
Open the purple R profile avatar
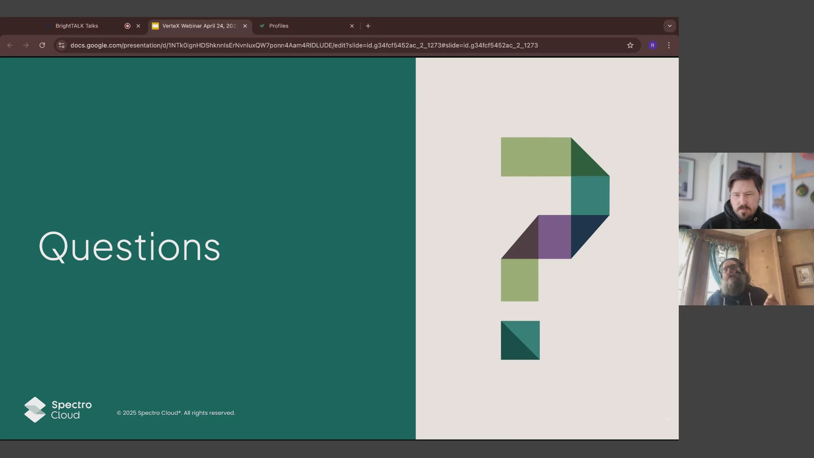tap(652, 45)
